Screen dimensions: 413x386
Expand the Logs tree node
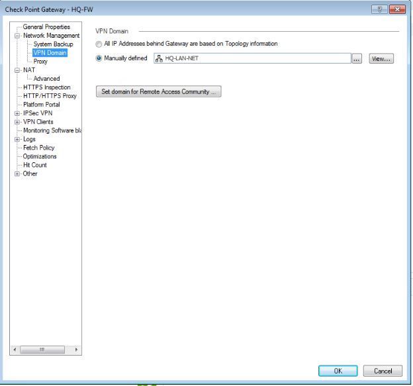[x=17, y=139]
